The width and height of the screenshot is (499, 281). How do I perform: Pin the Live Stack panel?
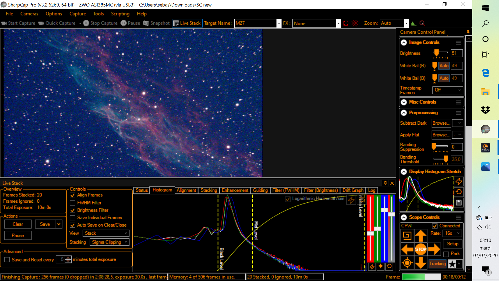point(385,183)
